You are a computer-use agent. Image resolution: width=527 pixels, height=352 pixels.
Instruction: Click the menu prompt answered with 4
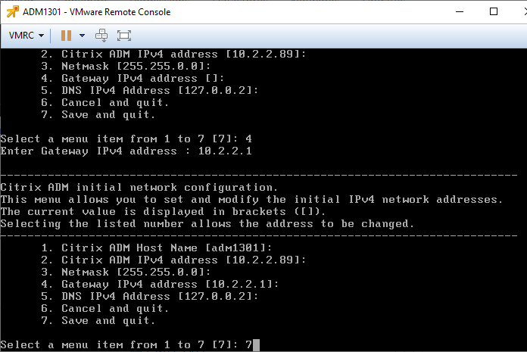[x=126, y=139]
